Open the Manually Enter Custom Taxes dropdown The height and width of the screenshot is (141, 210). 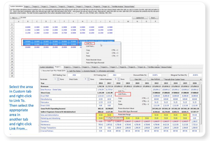183,79
